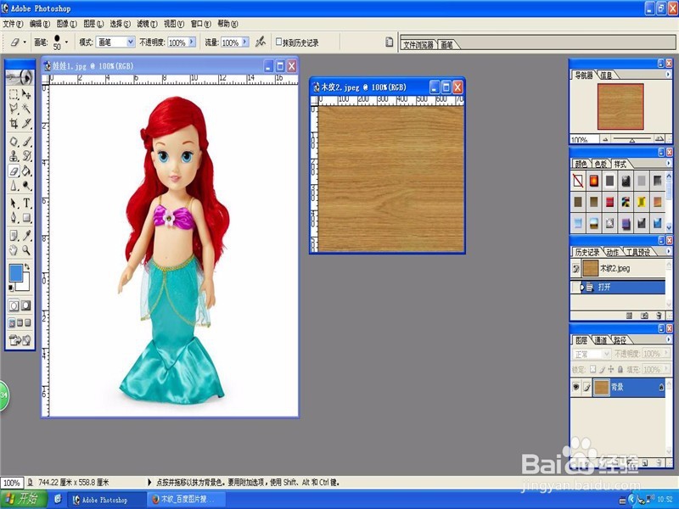Select the Dodge tool
Viewport: 679px width, 509px height.
tap(26, 186)
